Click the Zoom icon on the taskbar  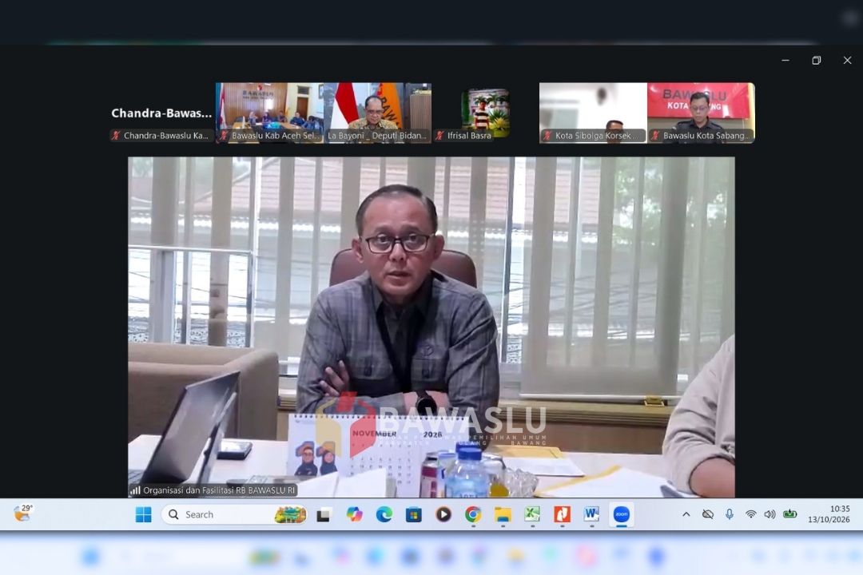622,514
